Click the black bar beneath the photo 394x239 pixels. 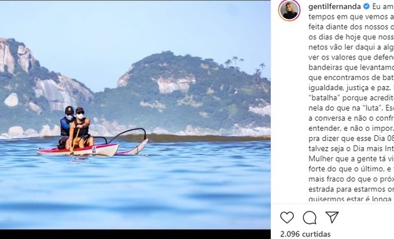[135, 234]
